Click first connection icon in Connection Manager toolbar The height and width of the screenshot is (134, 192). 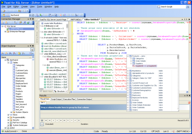pos(3,22)
